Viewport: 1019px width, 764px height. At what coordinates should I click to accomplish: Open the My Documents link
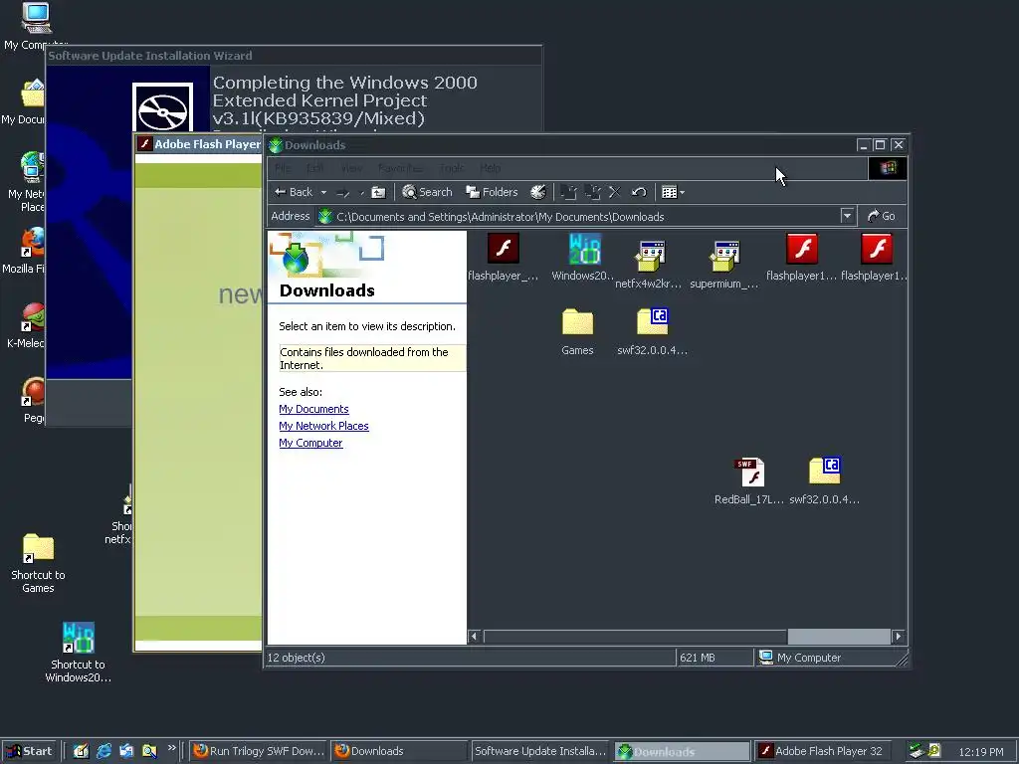(313, 409)
